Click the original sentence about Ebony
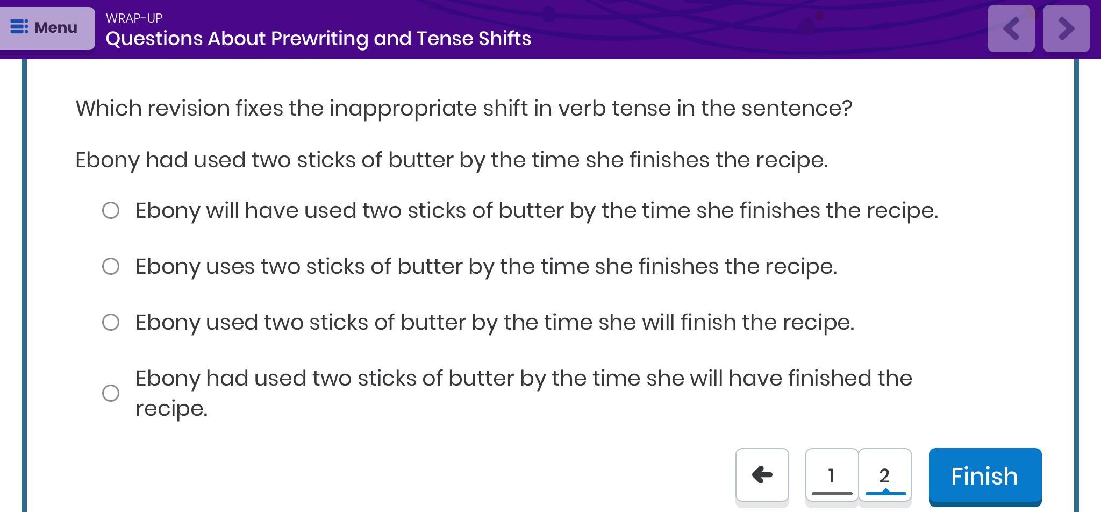 pos(451,160)
